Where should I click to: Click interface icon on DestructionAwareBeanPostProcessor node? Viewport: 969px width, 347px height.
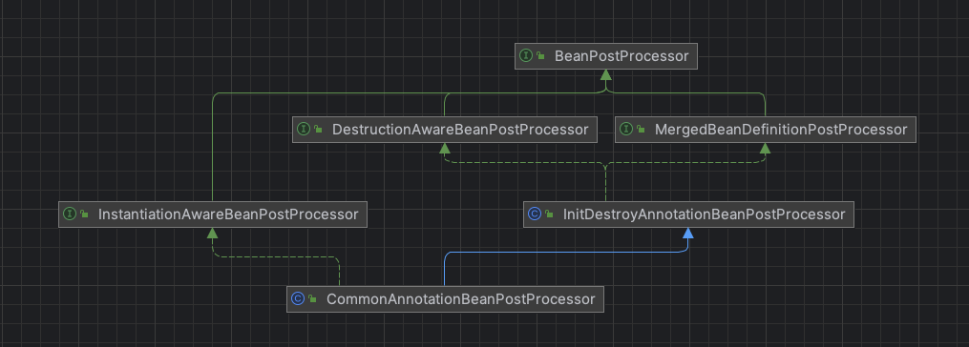point(304,129)
